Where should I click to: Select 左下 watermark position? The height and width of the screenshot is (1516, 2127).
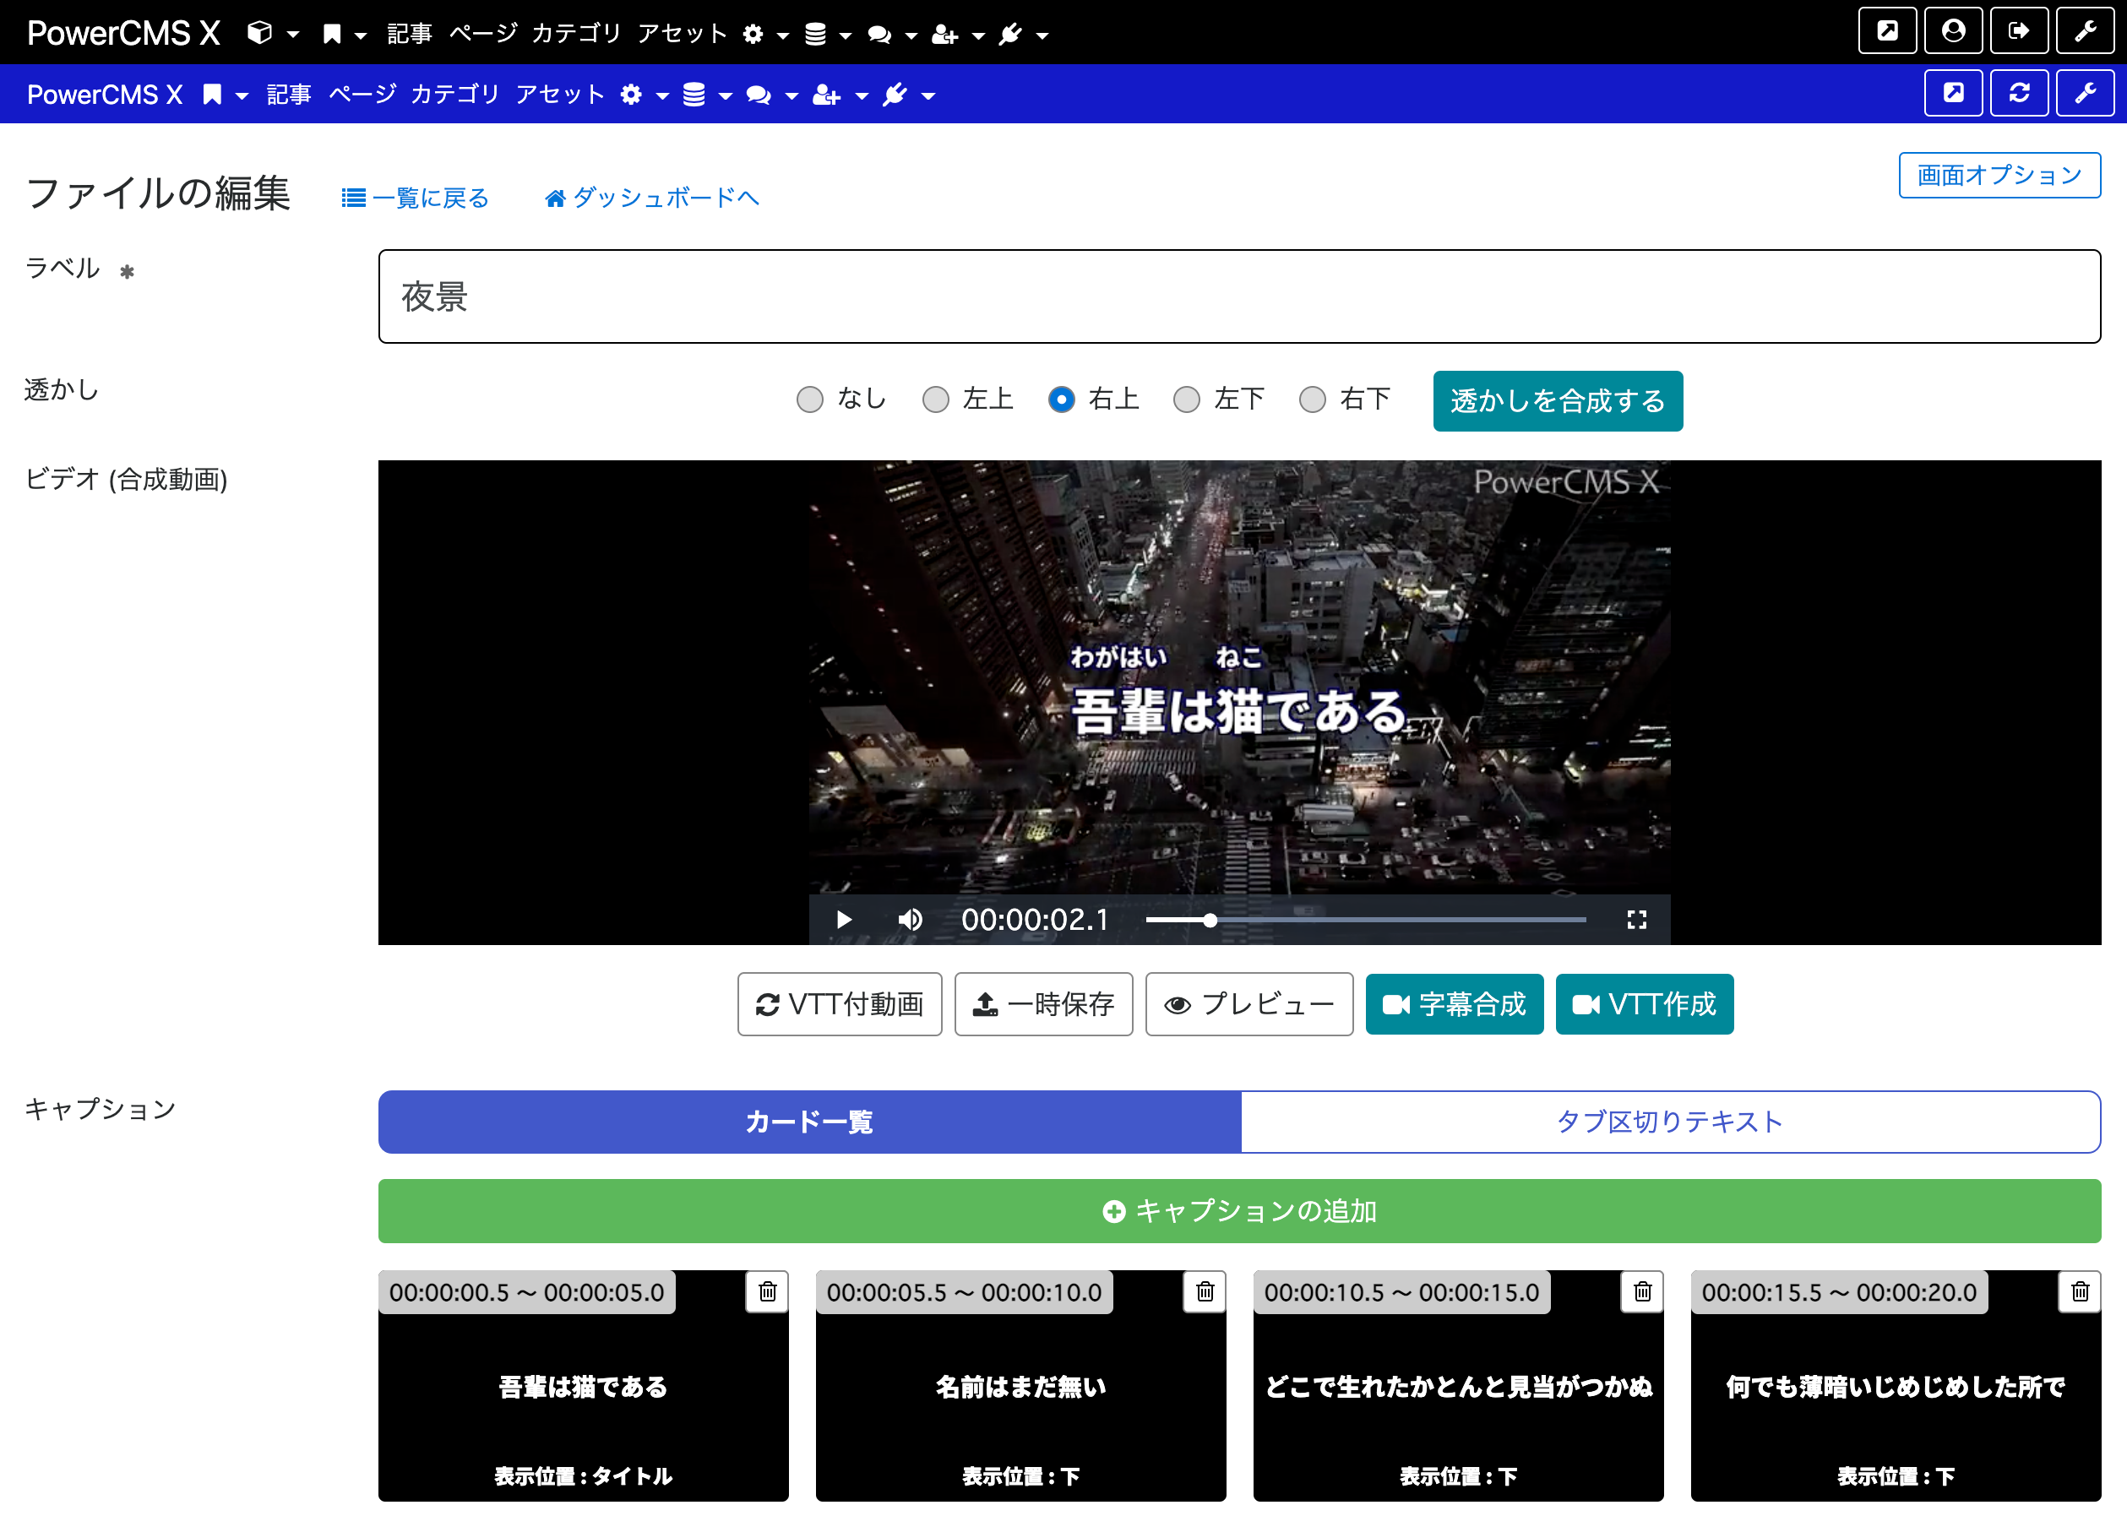pyautogui.click(x=1187, y=399)
